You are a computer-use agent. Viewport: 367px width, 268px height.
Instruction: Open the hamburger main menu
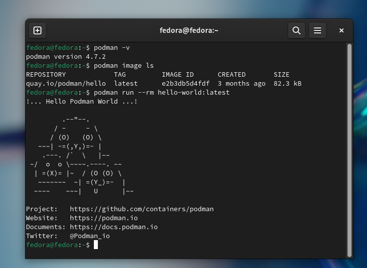point(318,30)
